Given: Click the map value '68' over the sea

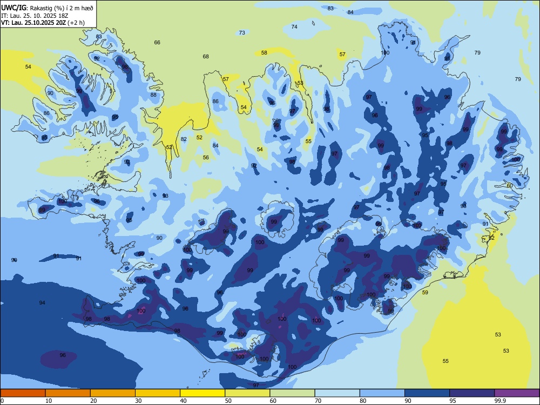Looking at the screenshot, I should (x=206, y=57).
